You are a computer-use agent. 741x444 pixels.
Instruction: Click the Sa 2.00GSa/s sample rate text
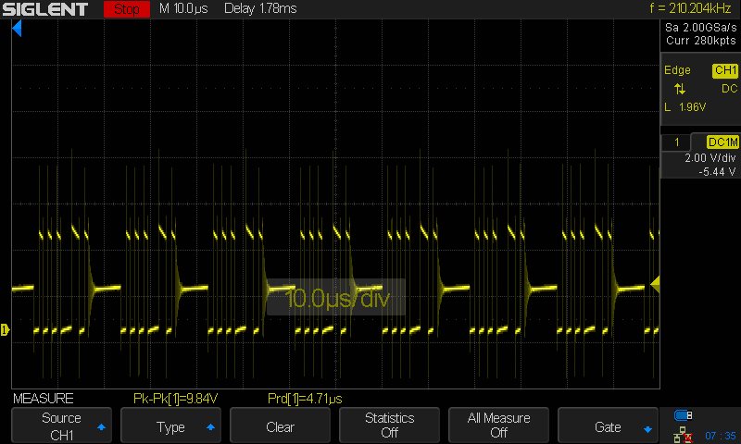pos(701,28)
